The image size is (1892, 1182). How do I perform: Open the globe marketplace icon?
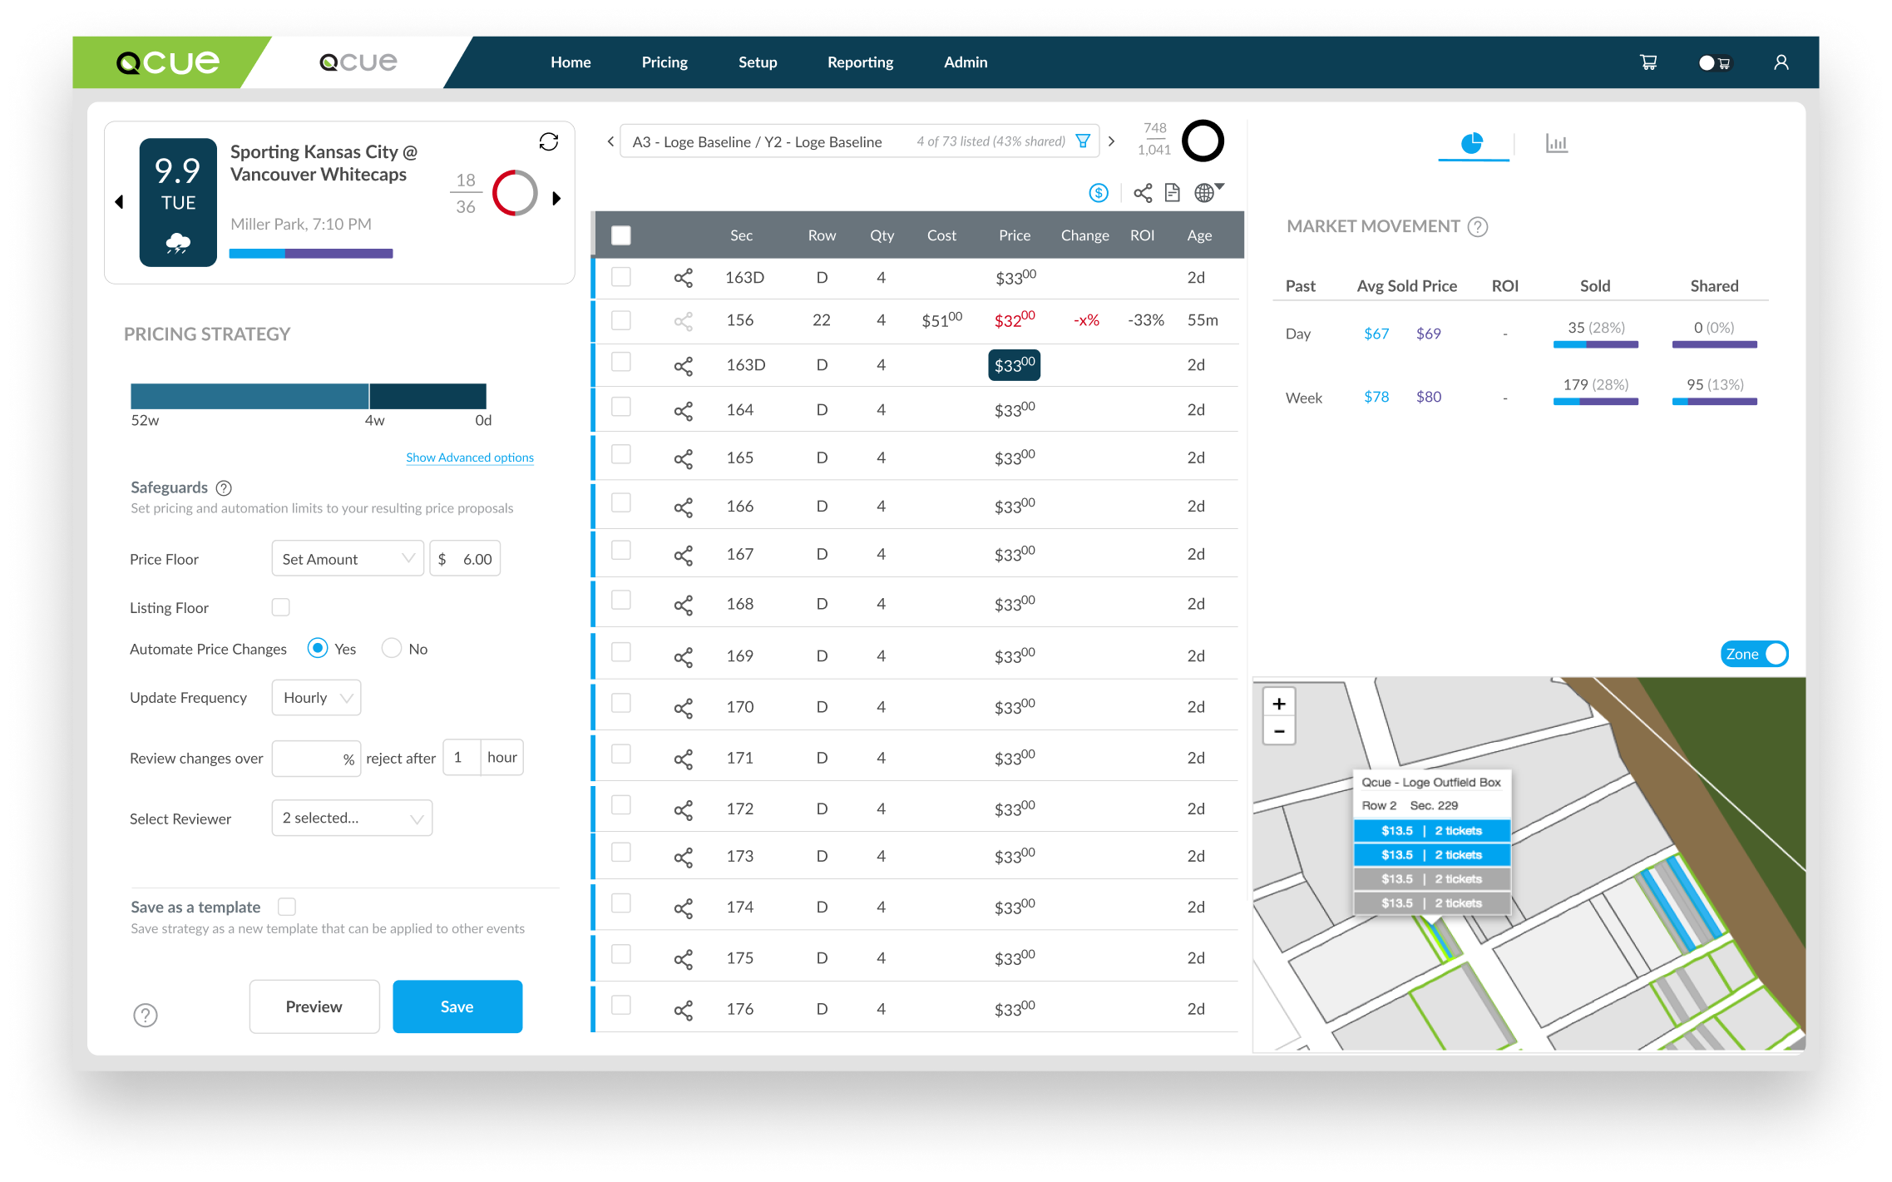pyautogui.click(x=1204, y=193)
